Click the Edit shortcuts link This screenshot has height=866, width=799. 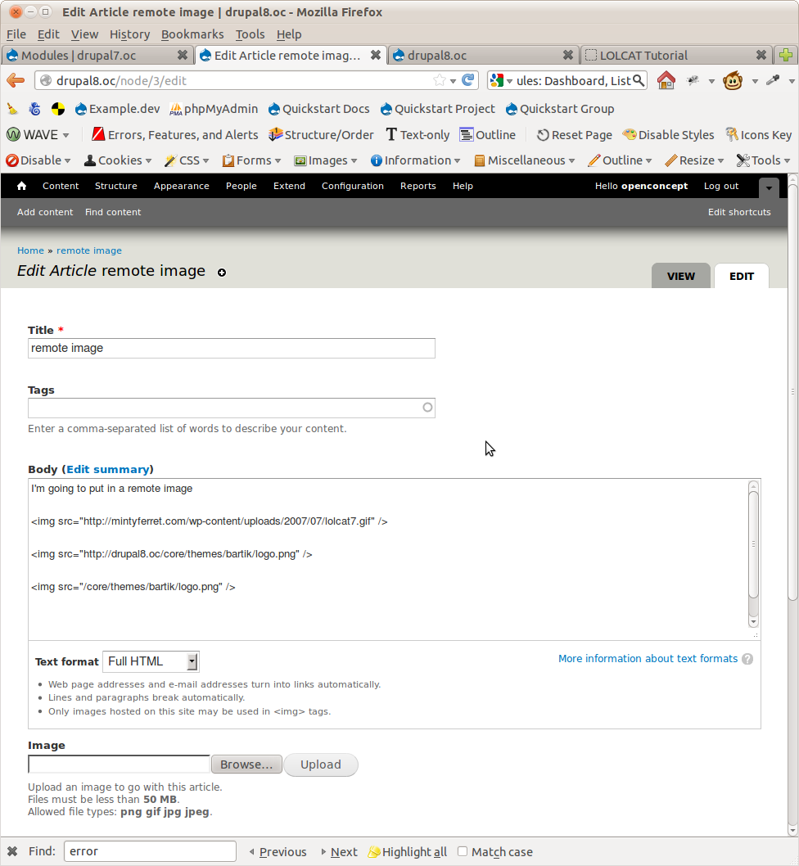point(739,212)
